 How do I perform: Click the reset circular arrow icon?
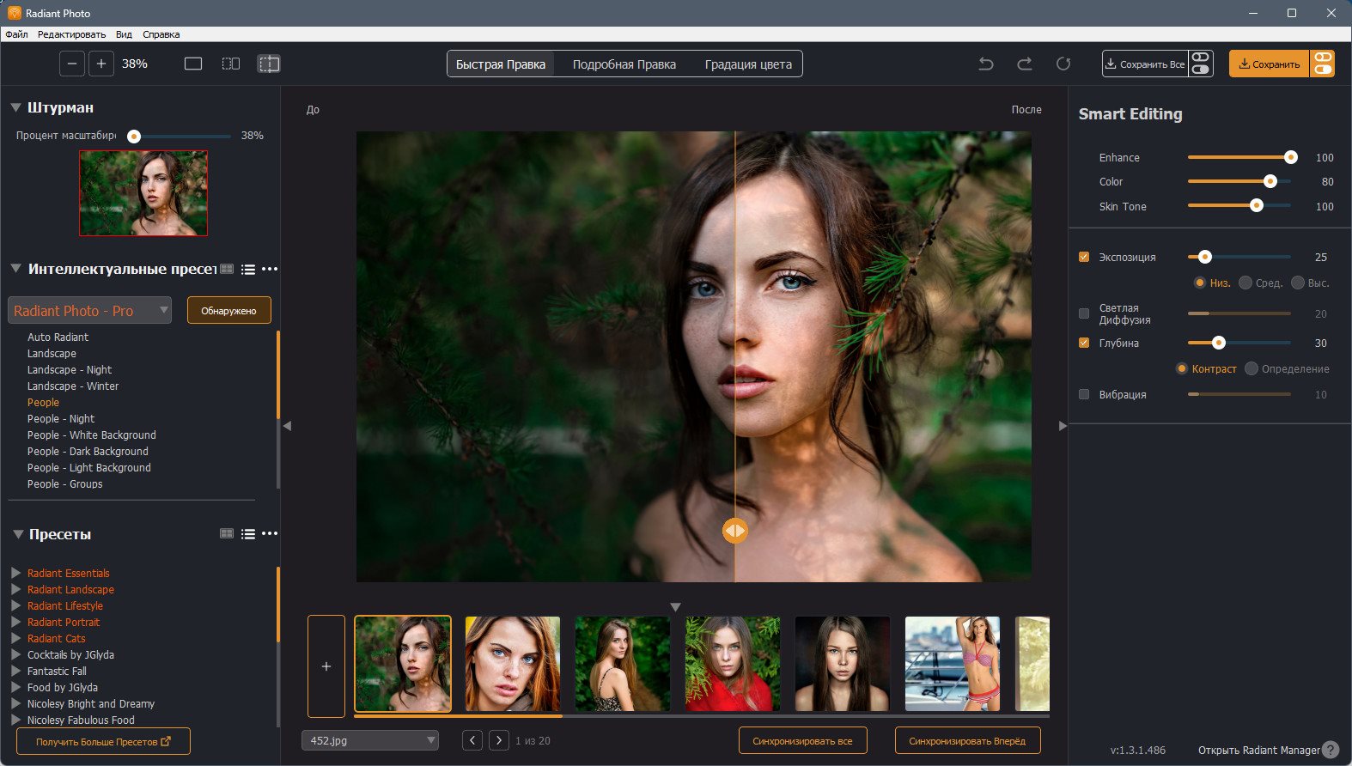point(1063,64)
